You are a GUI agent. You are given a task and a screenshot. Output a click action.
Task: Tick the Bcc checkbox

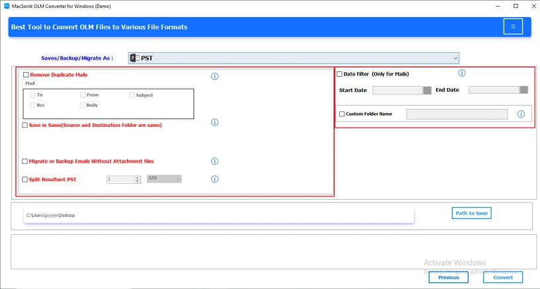coord(32,105)
